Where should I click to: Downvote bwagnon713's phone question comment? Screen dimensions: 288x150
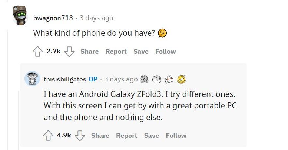click(70, 52)
